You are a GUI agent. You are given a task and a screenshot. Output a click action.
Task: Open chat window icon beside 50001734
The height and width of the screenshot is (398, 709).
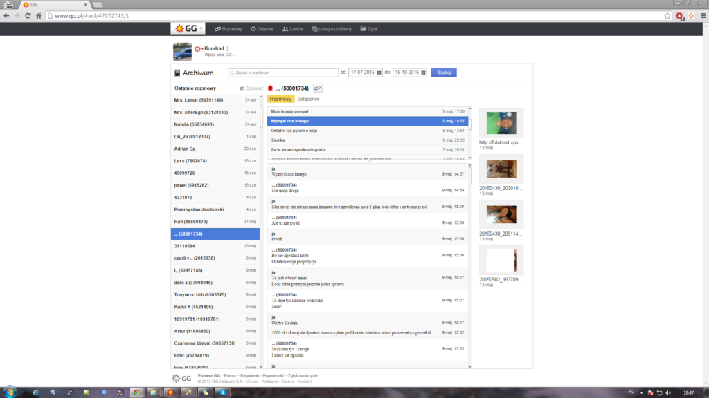[317, 88]
